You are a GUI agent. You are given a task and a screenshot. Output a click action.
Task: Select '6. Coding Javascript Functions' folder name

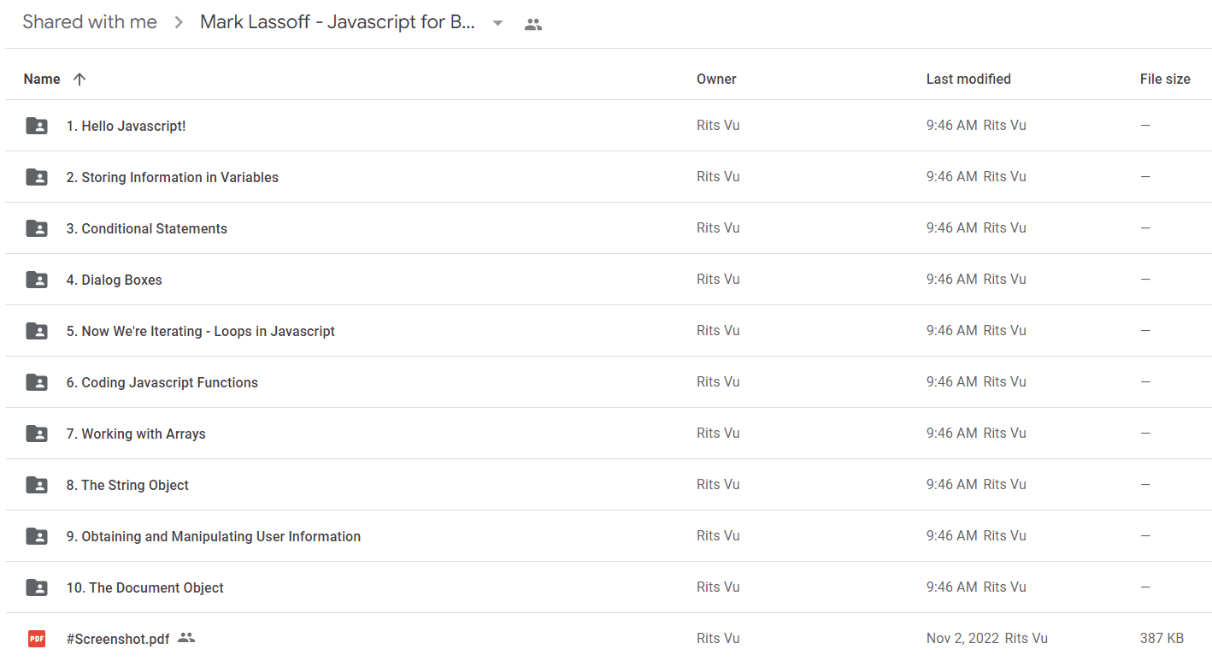162,382
